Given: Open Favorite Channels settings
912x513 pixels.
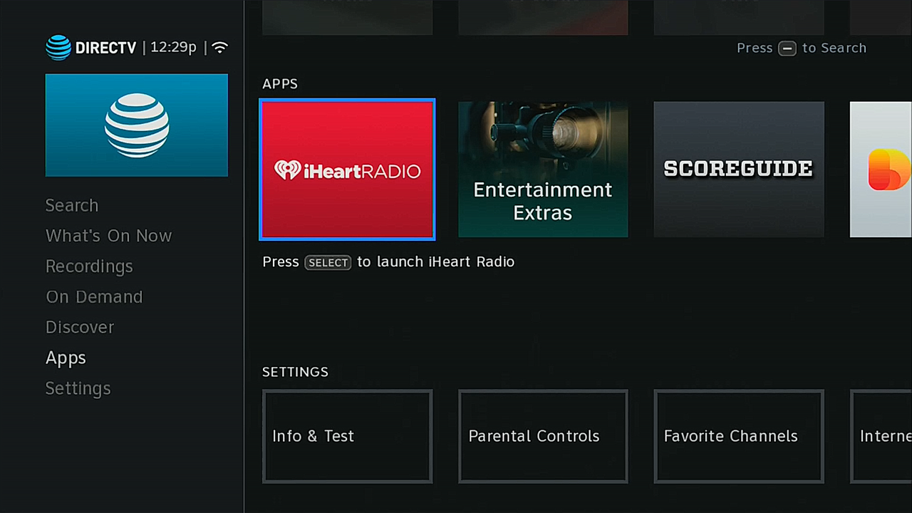Looking at the screenshot, I should [738, 436].
